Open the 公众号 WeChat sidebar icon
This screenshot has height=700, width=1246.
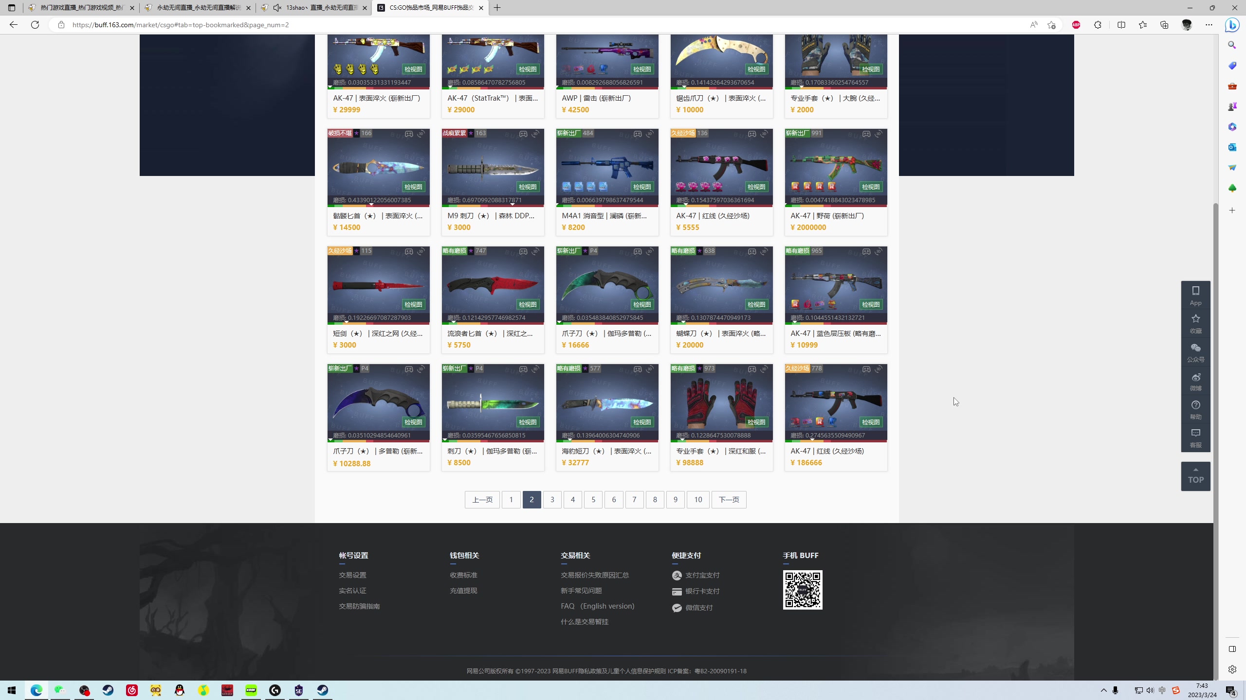coord(1195,352)
